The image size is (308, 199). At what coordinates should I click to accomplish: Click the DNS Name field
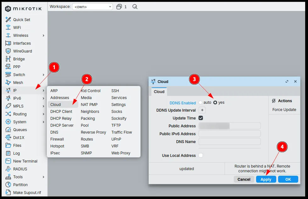point(230,141)
